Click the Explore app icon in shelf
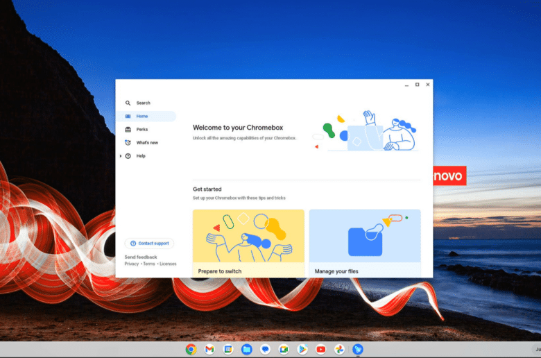The image size is (541, 358). [358, 350]
